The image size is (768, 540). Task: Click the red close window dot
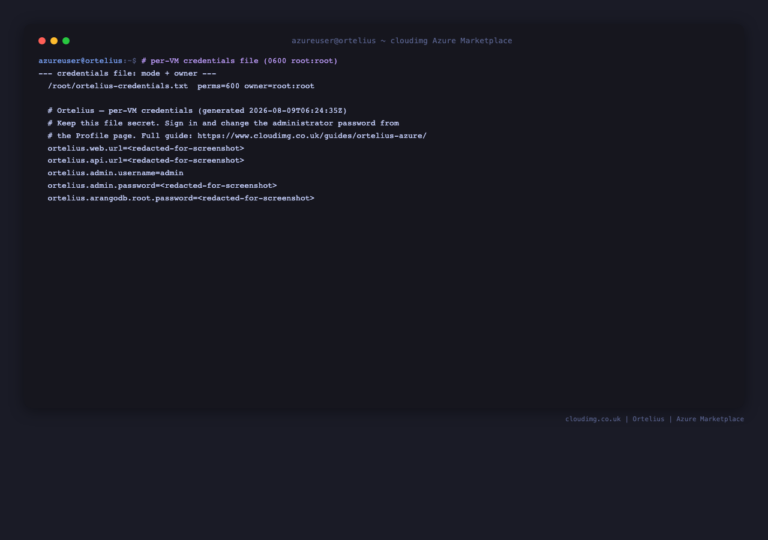(42, 41)
